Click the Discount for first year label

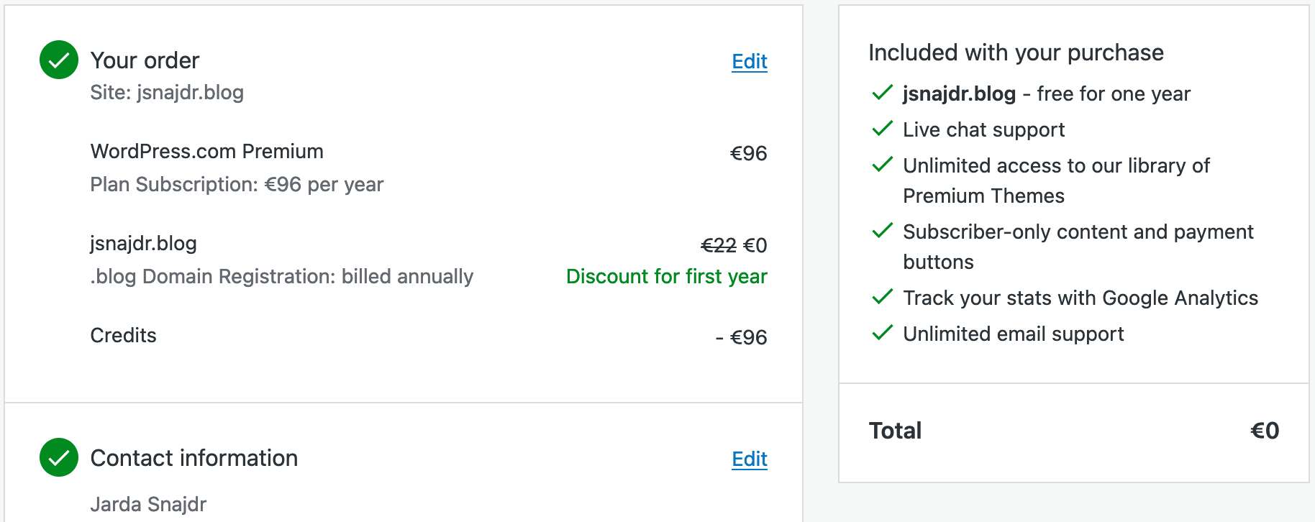[x=666, y=277]
